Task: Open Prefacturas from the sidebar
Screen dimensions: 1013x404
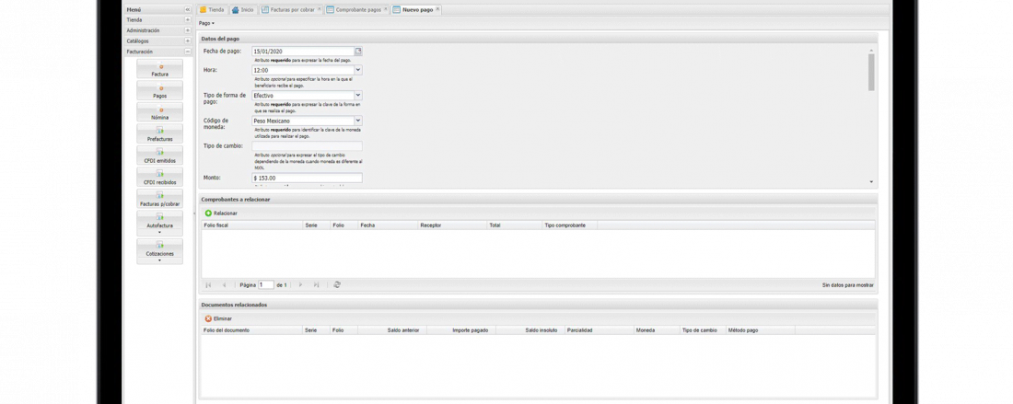Action: (x=159, y=135)
